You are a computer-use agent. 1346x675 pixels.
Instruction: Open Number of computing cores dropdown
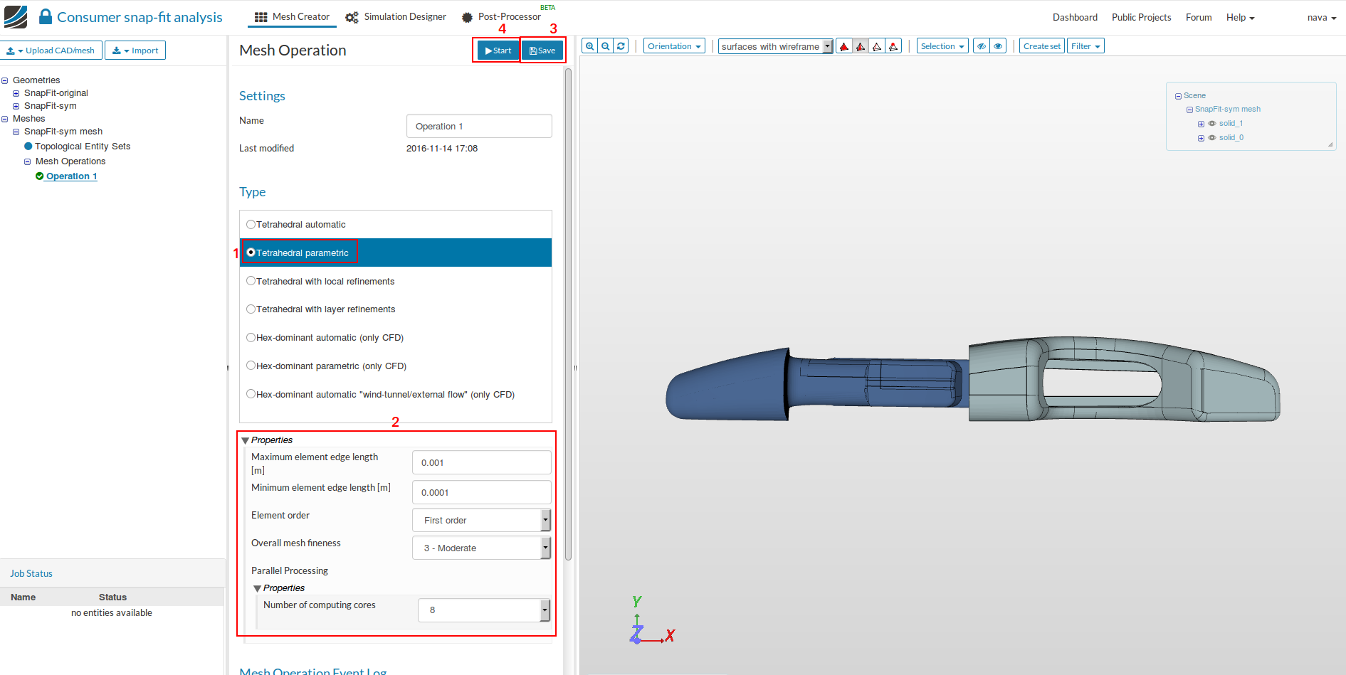(x=484, y=610)
